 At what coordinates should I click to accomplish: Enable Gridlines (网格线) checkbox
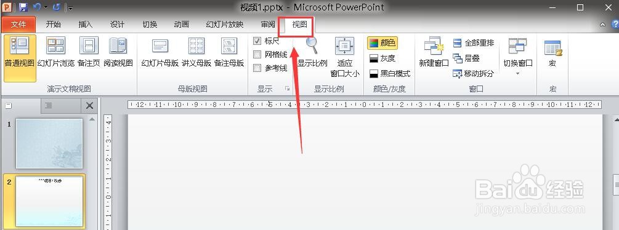[x=257, y=55]
